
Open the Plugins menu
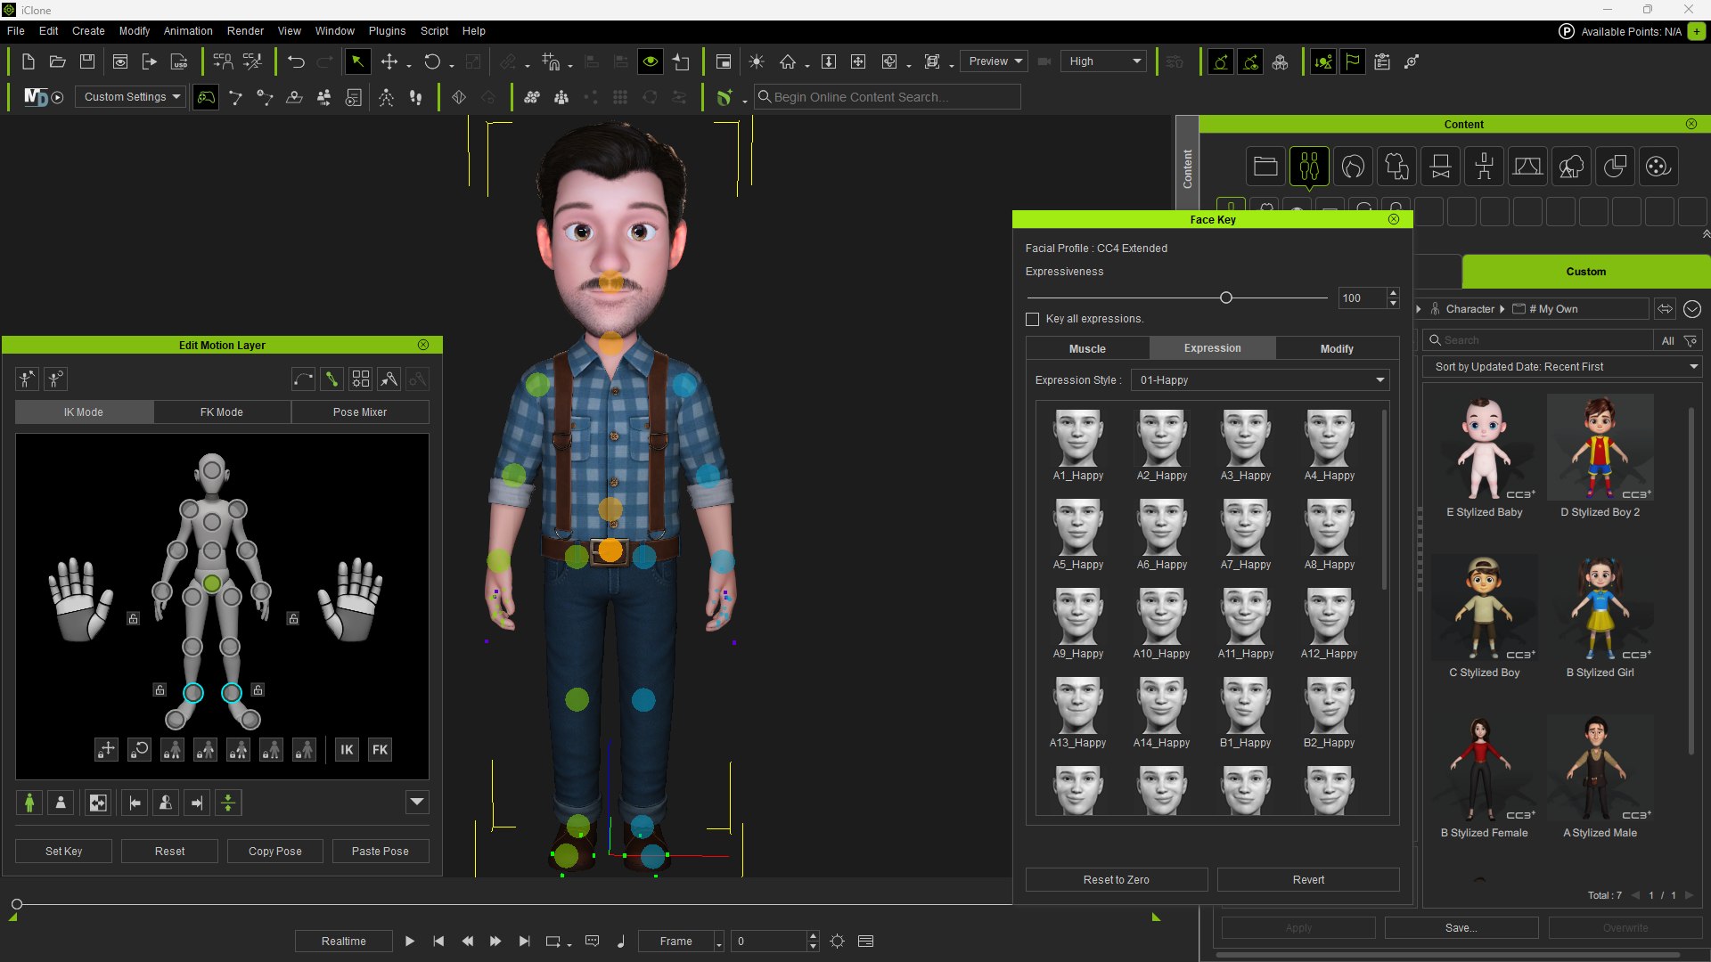387,31
